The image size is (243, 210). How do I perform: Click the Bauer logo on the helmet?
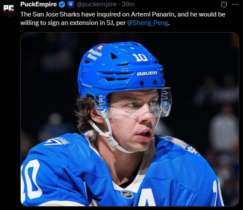pos(147,73)
